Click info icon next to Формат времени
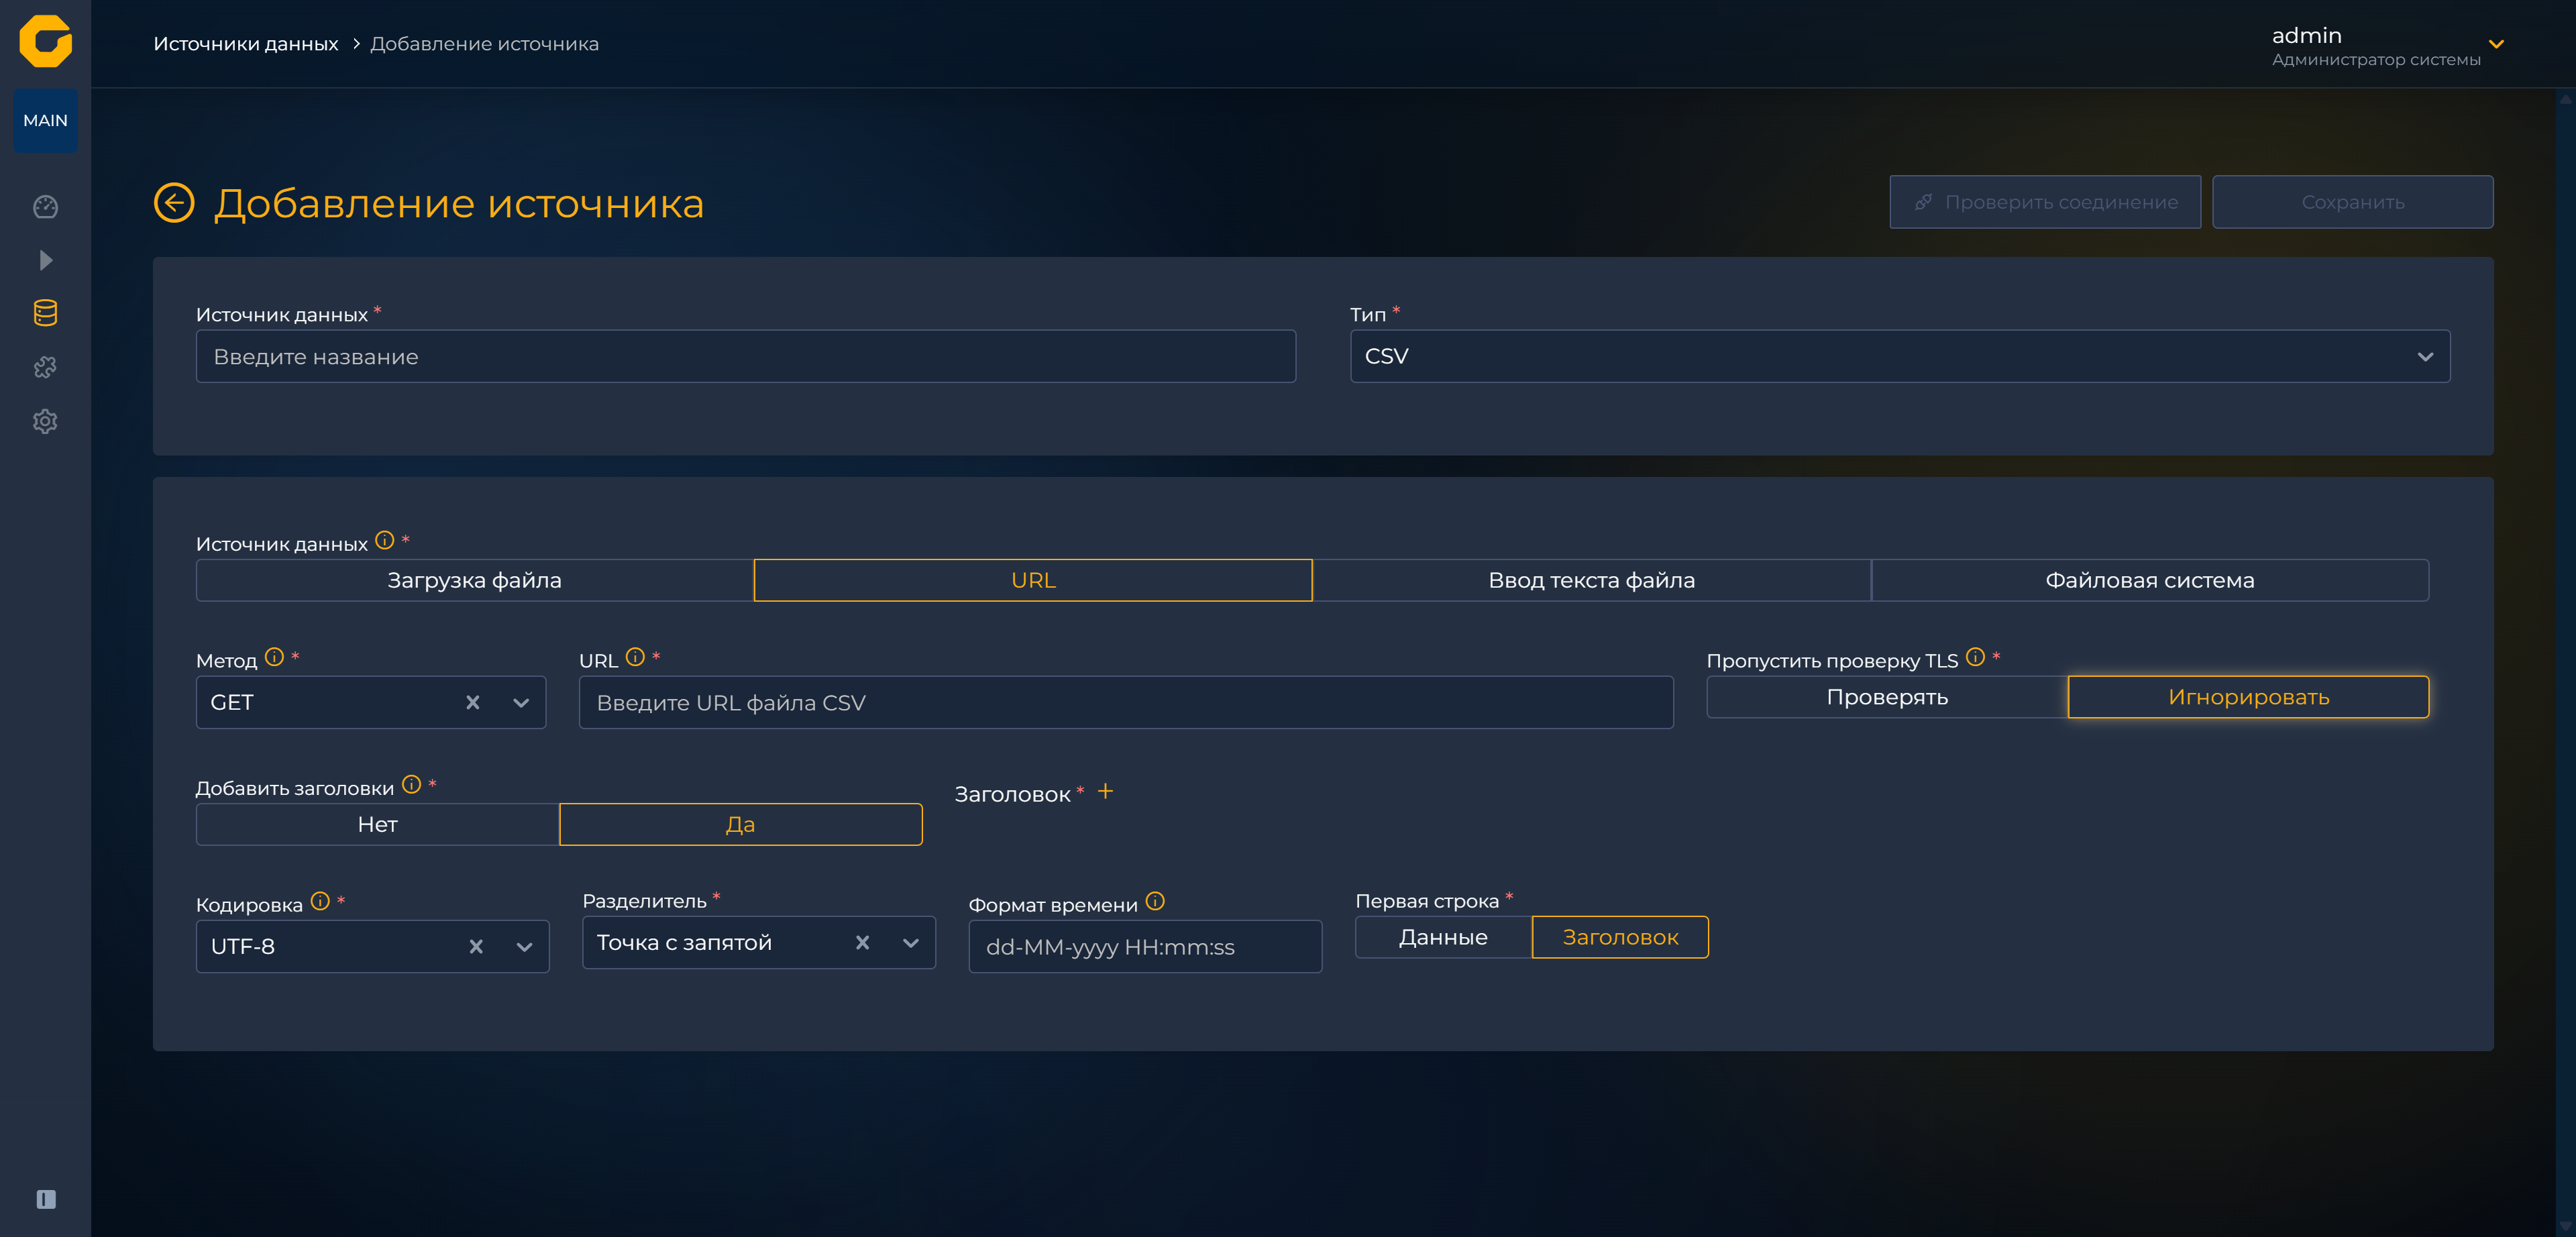 1155,901
